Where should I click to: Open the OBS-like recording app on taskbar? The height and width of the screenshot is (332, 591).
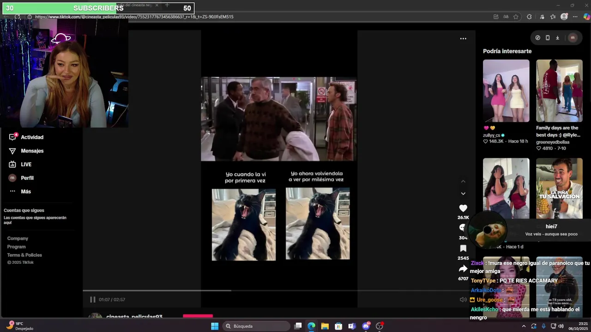[x=380, y=326]
